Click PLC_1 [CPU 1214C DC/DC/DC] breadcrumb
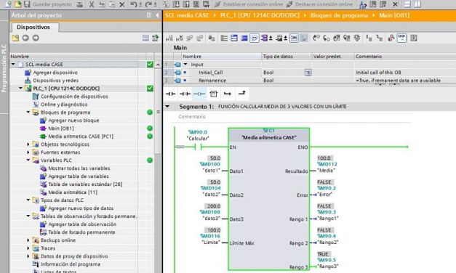 tap(260, 15)
